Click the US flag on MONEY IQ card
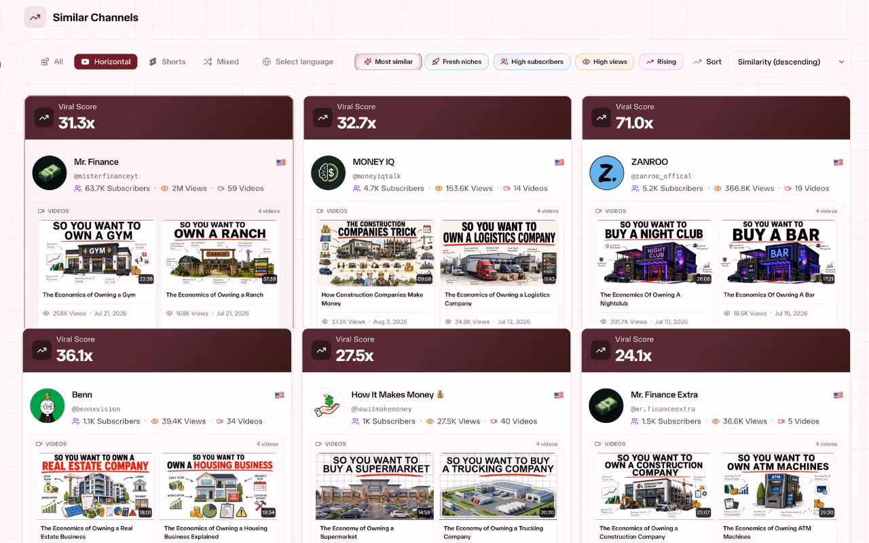This screenshot has width=869, height=543. [x=559, y=162]
